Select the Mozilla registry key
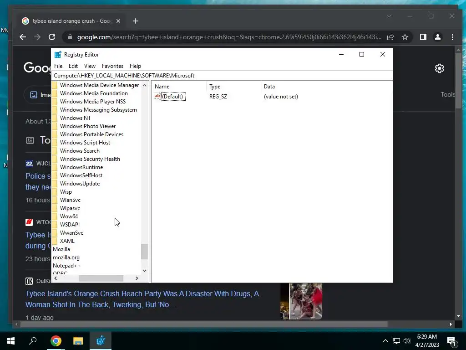This screenshot has width=466, height=350. coord(61,249)
